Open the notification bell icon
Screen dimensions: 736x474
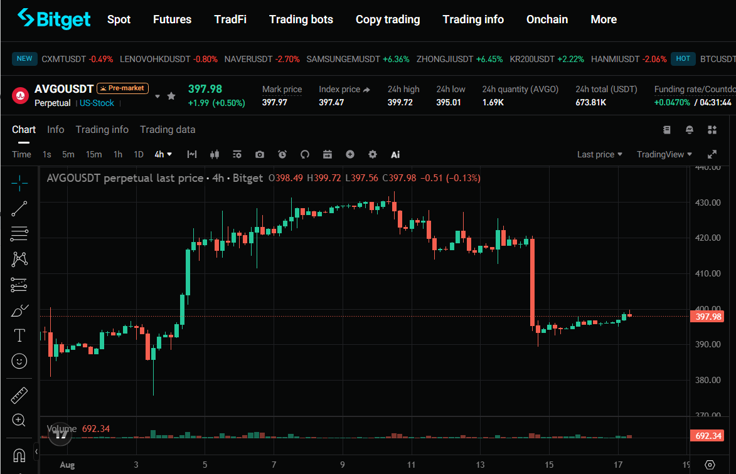click(690, 130)
